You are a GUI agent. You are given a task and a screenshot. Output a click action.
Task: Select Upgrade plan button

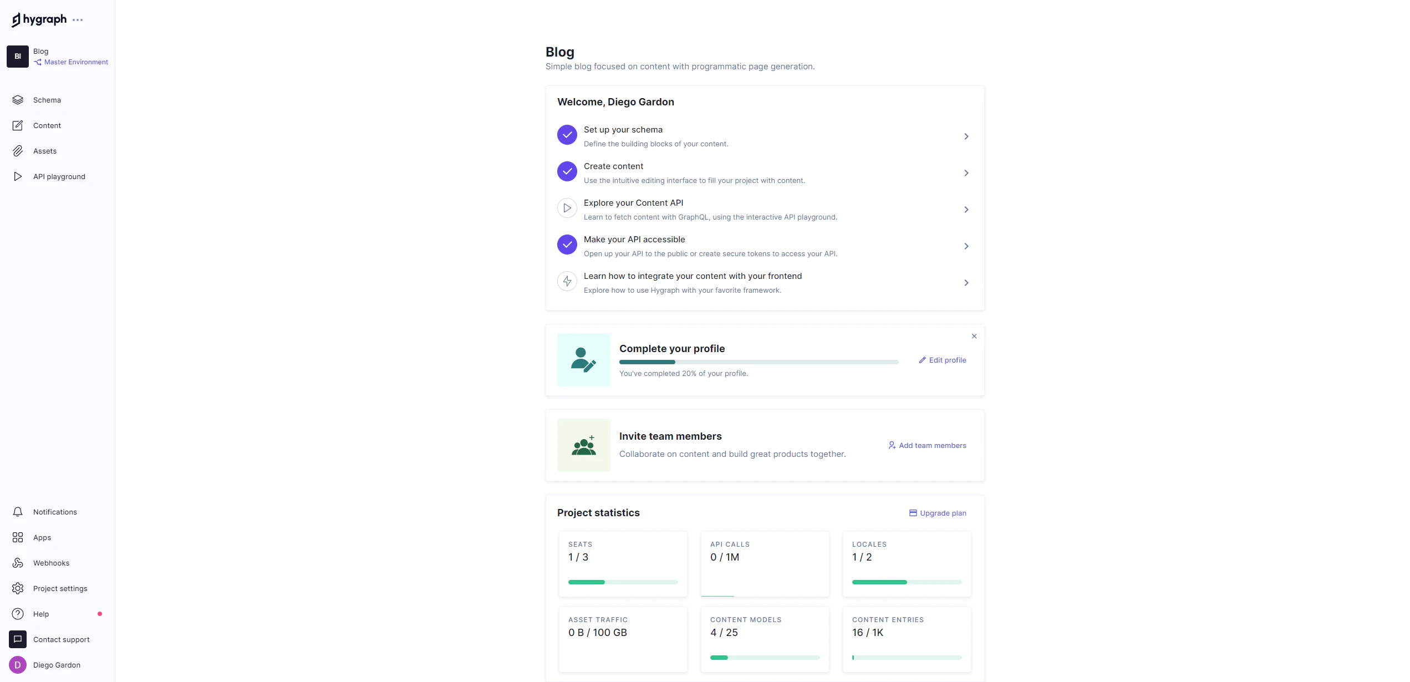937,512
